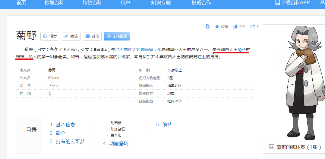Click the 上传视频 upload video button
The height and width of the screenshot is (159, 325).
(117, 36)
